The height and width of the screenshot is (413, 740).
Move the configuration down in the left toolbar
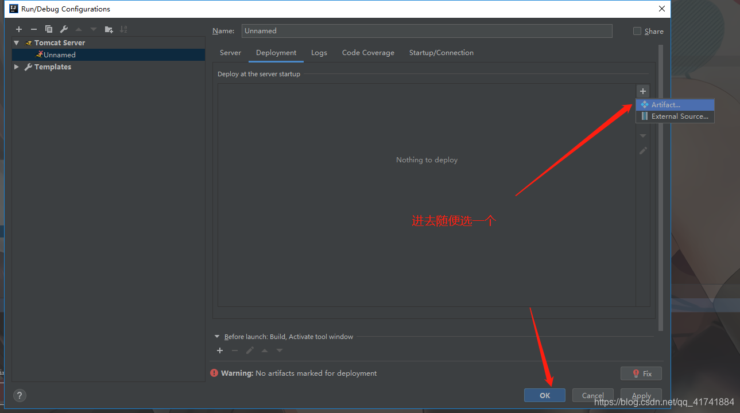pos(94,29)
